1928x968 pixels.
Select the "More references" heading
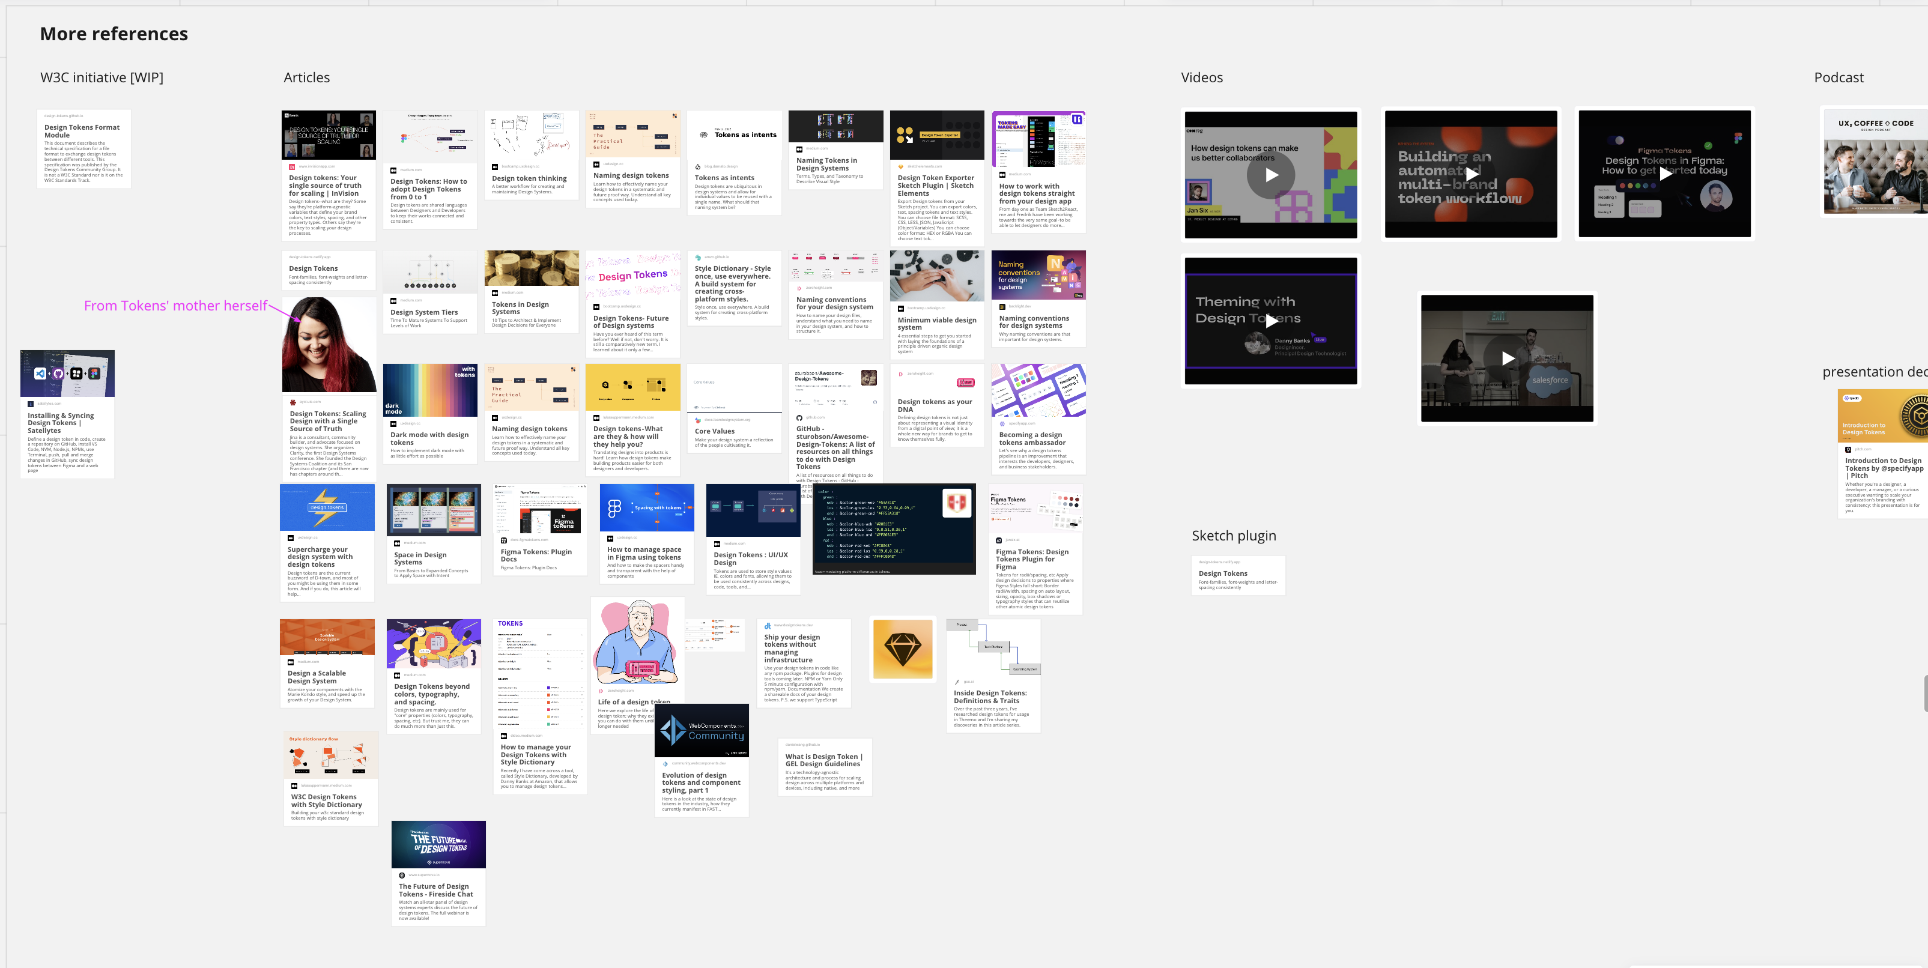coord(114,34)
